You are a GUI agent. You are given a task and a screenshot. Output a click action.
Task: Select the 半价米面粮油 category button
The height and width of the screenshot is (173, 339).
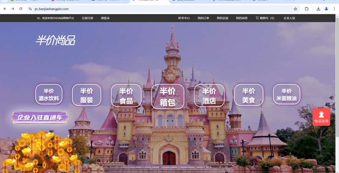[x=286, y=94]
